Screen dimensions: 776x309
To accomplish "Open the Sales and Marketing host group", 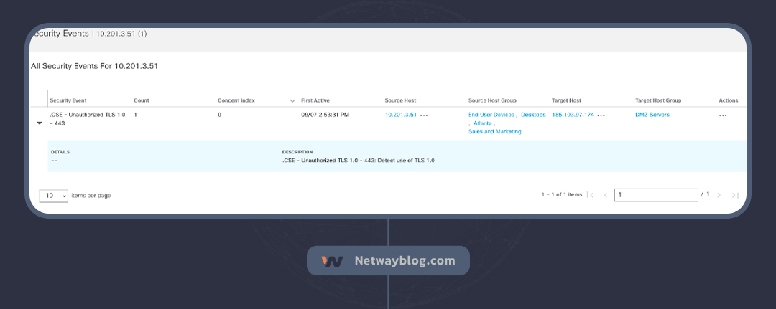I will tap(494, 132).
